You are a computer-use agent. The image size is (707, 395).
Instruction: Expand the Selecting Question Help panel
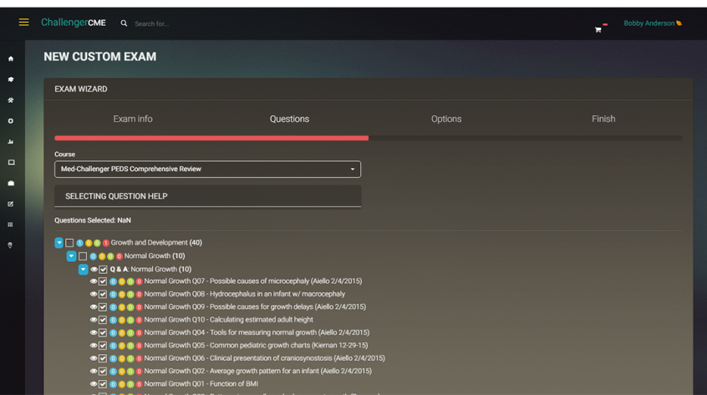click(x=207, y=196)
